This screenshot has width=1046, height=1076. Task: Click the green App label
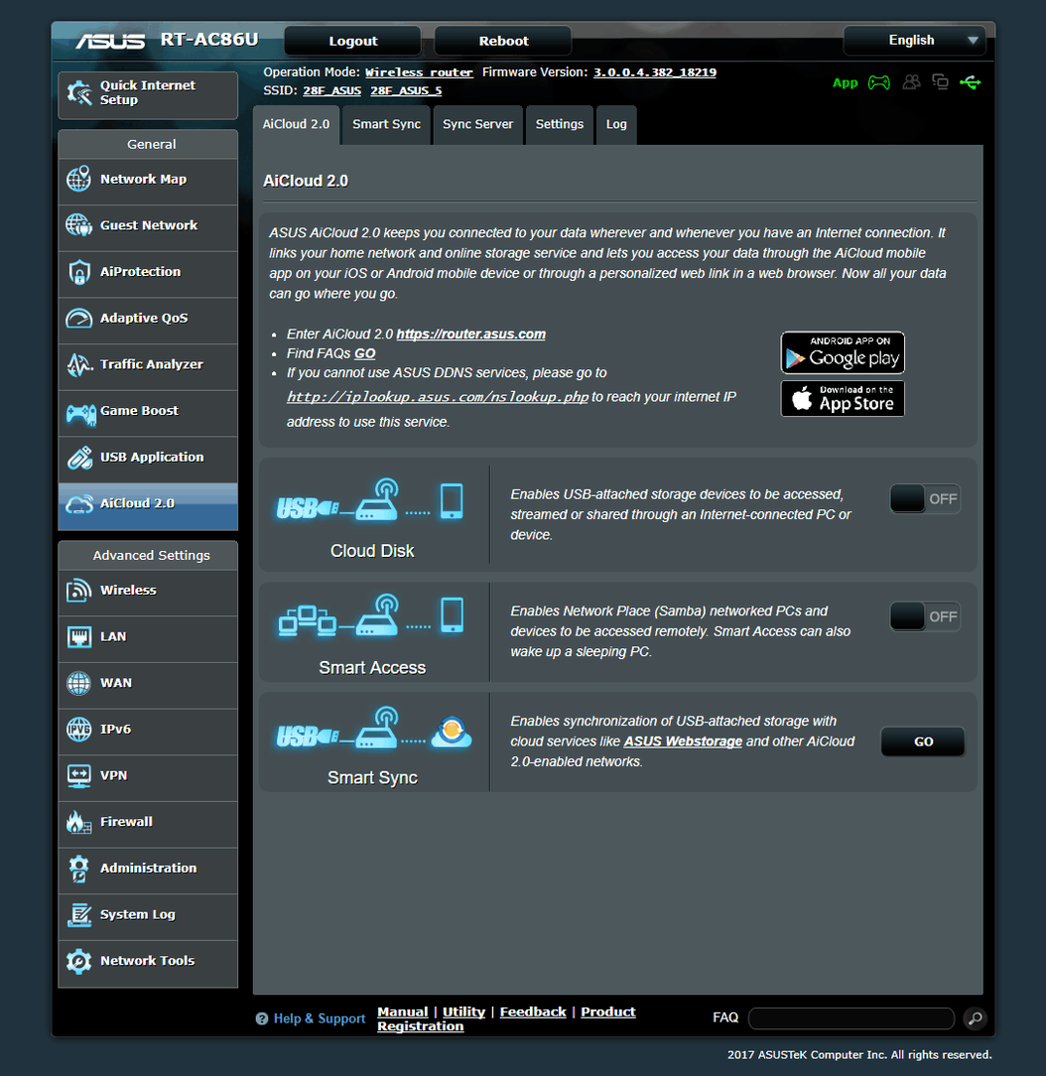click(x=845, y=83)
